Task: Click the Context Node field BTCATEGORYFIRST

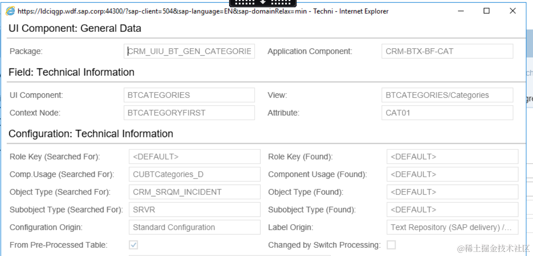Action: (189, 113)
